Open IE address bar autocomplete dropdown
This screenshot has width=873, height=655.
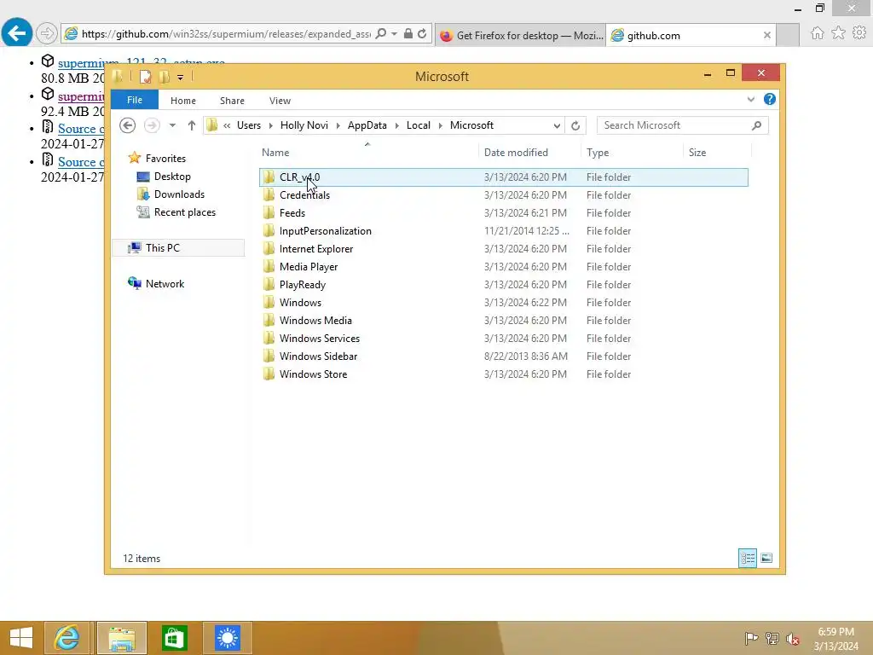point(394,34)
